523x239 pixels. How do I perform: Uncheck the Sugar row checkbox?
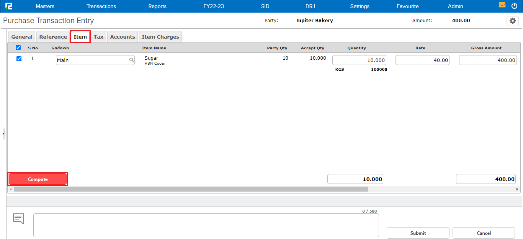(x=18, y=59)
